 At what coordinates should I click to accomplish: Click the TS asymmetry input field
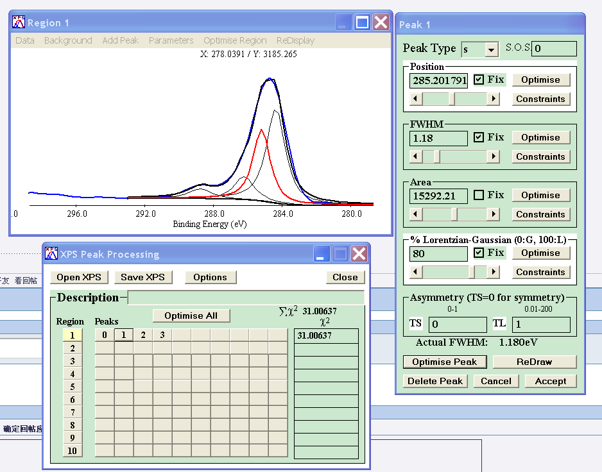458,324
